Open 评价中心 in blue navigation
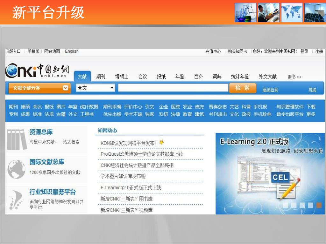The image size is (326, 244). [x=133, y=107]
